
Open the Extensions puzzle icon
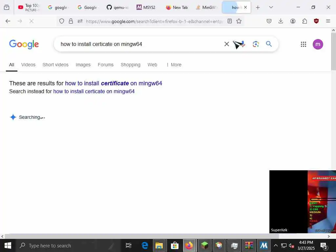304,21
